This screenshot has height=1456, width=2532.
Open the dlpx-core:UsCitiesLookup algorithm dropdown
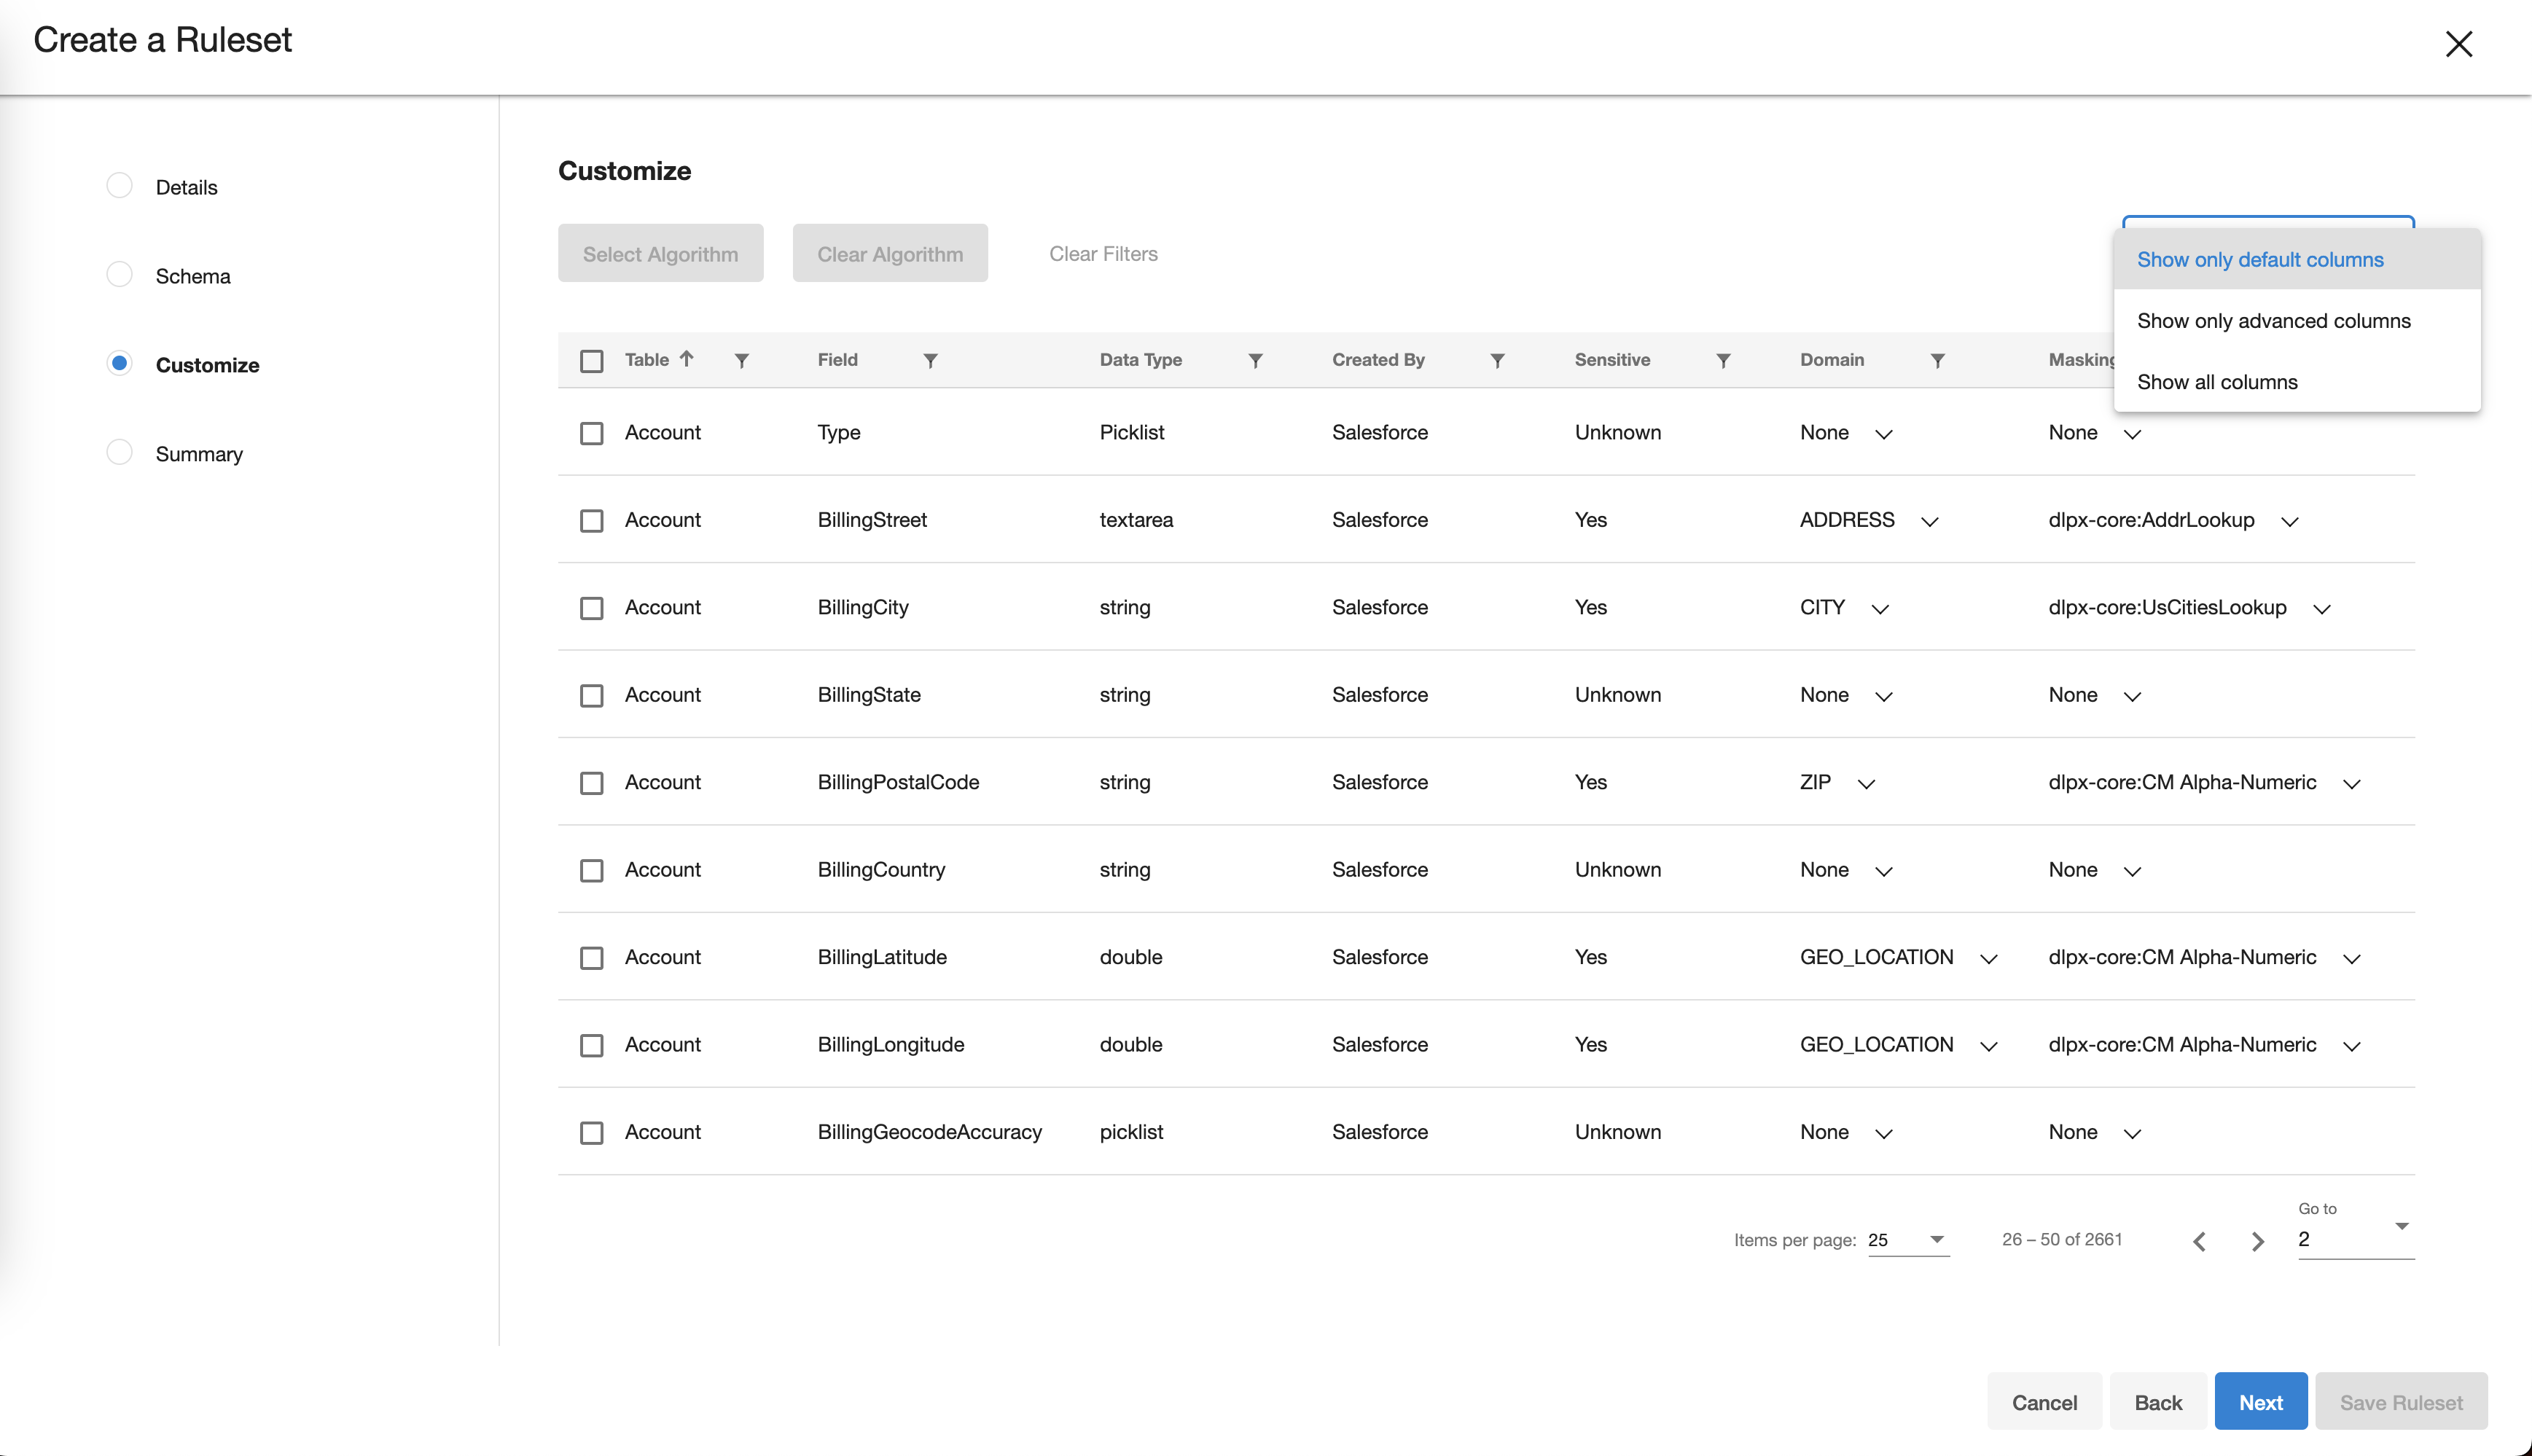2321,608
